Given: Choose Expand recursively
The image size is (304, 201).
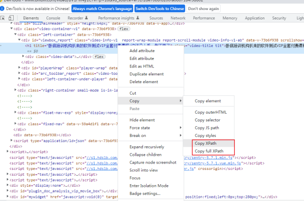Looking at the screenshot, I should 150,147.
